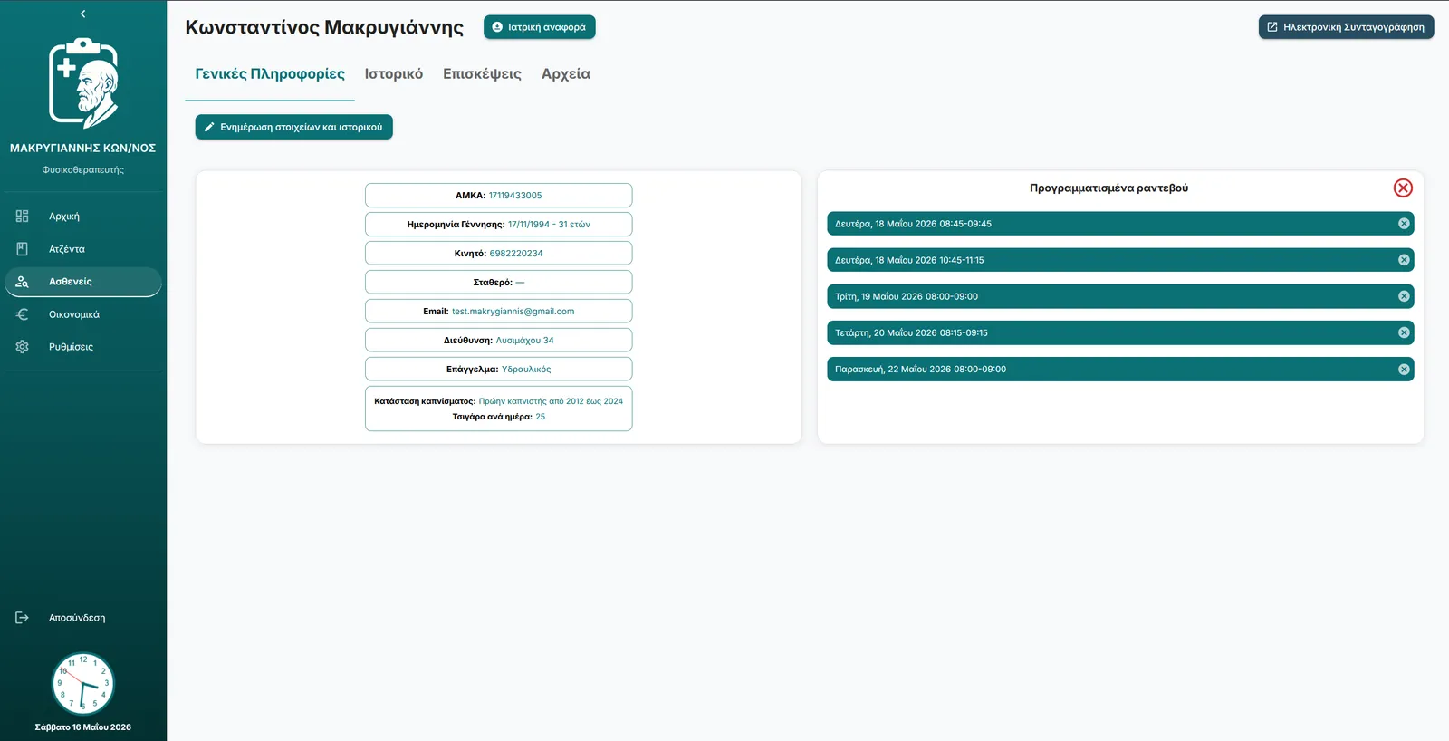The width and height of the screenshot is (1449, 741).
Task: Switch to the Ιστορικό tab
Action: point(393,74)
